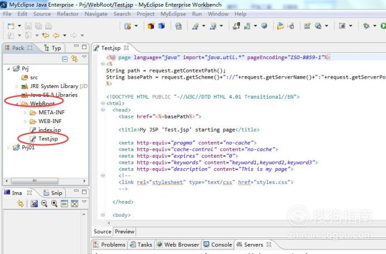The image size is (386, 254).
Task: Open the Package Explorer view menu triangle
Action: click(x=84, y=57)
